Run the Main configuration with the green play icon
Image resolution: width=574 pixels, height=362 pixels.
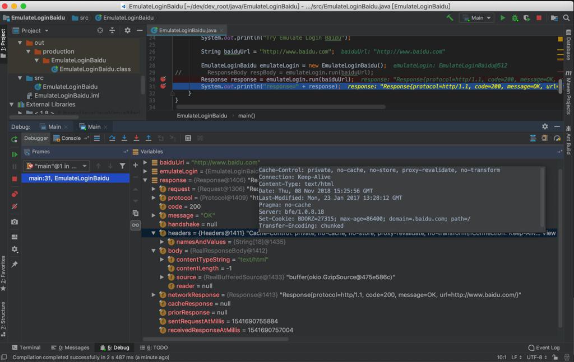click(x=503, y=17)
